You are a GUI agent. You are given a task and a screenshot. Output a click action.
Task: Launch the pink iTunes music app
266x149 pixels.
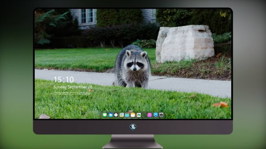(149, 115)
